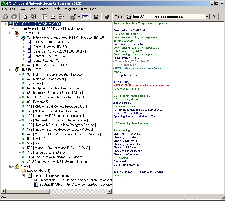Select HTTP/1.1 400 Bad Request entry
The image size is (226, 201).
[53, 42]
